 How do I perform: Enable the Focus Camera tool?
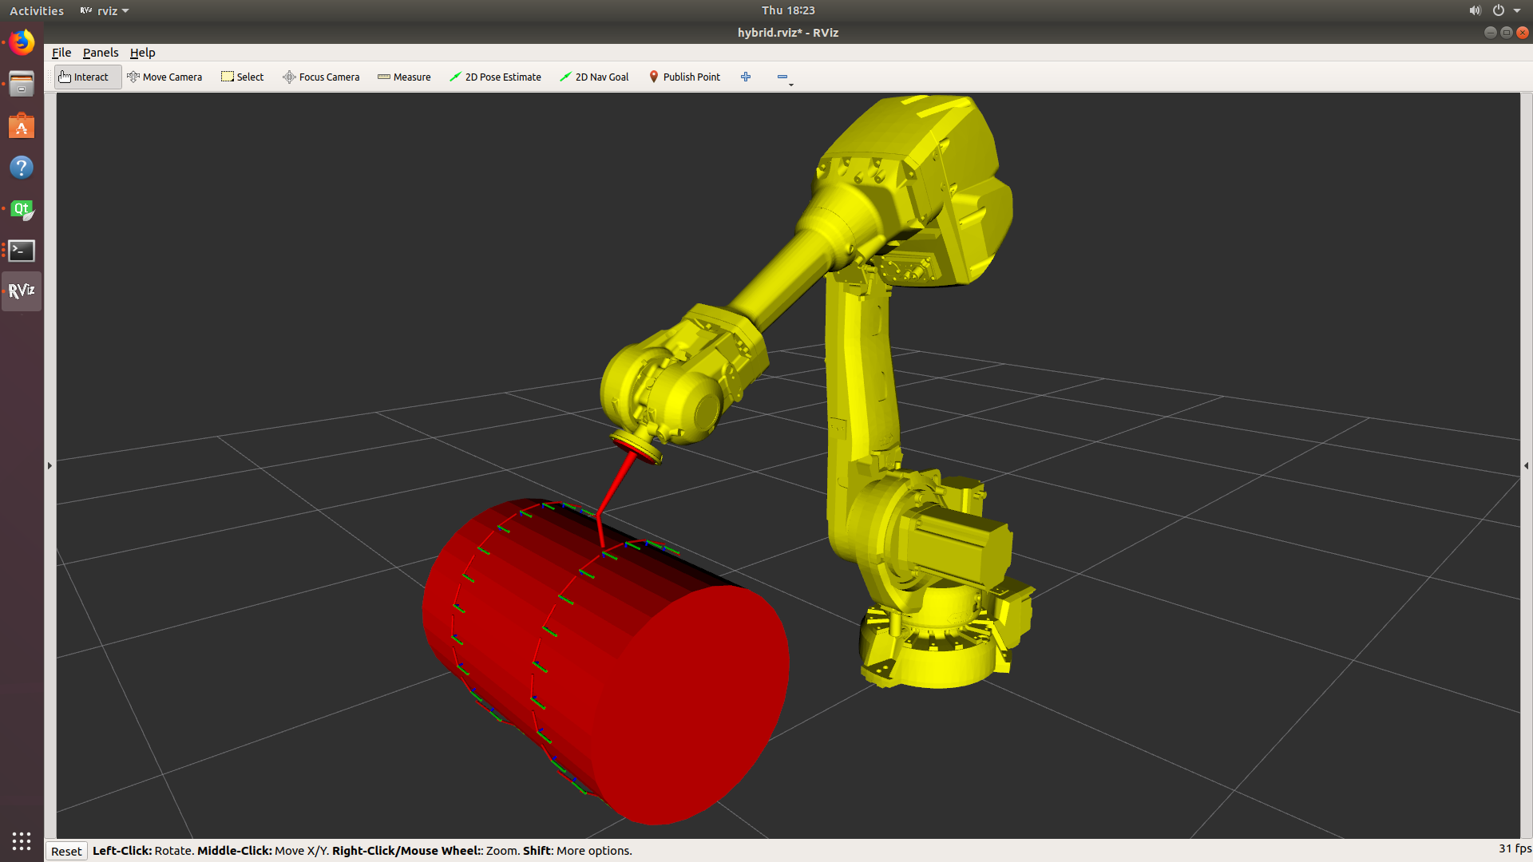tap(321, 77)
